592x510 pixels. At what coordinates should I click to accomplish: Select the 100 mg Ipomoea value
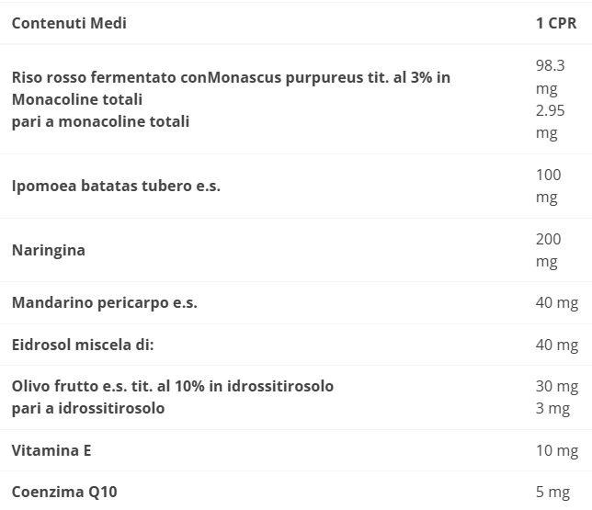[548, 187]
